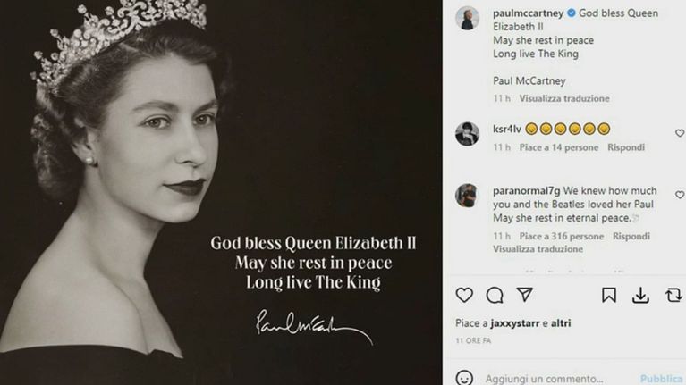Click the download arrow icon
686x385 pixels.
click(640, 295)
